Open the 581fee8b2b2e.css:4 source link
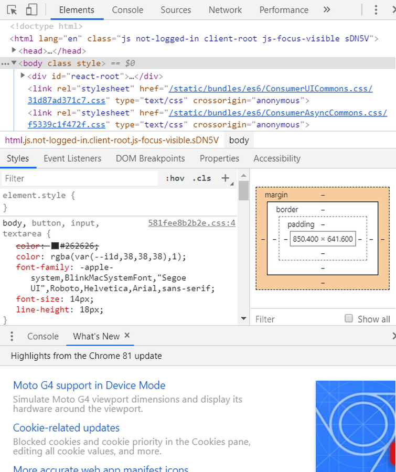Screen dimensions: 396x472 click(192, 223)
